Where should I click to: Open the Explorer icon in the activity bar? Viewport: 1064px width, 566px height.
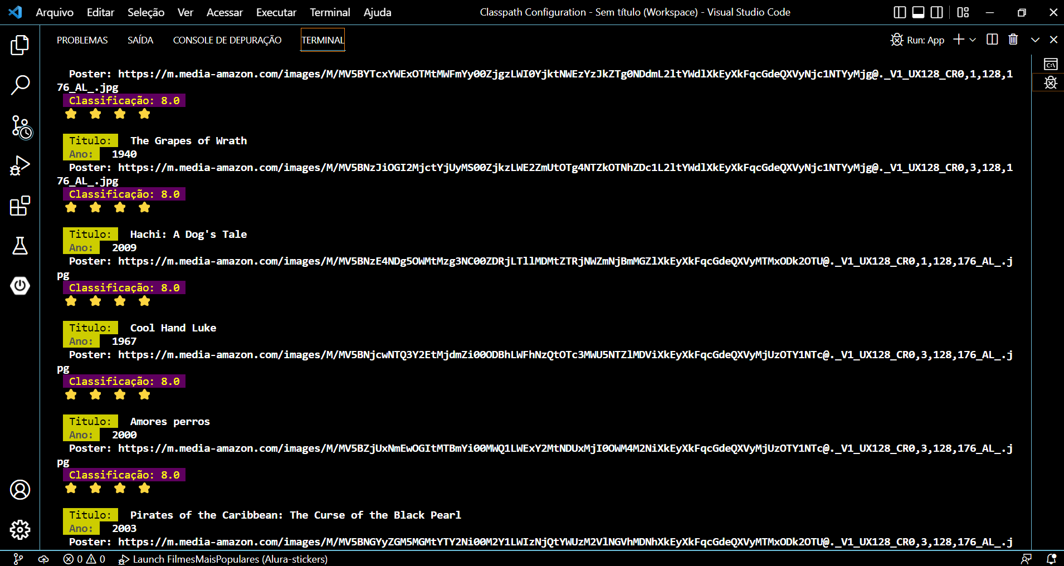pyautogui.click(x=20, y=46)
